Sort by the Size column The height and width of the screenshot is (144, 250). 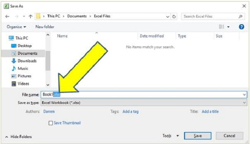[219, 36]
